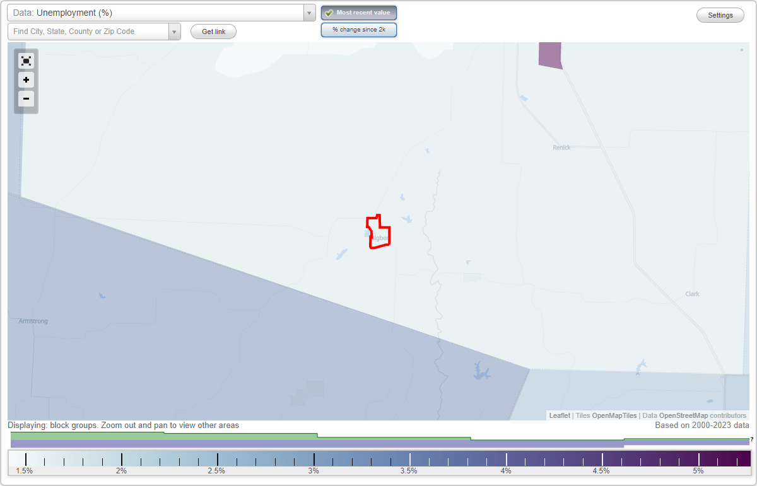The height and width of the screenshot is (486, 757).
Task: Click the Find City, State, County field
Action: tap(88, 32)
